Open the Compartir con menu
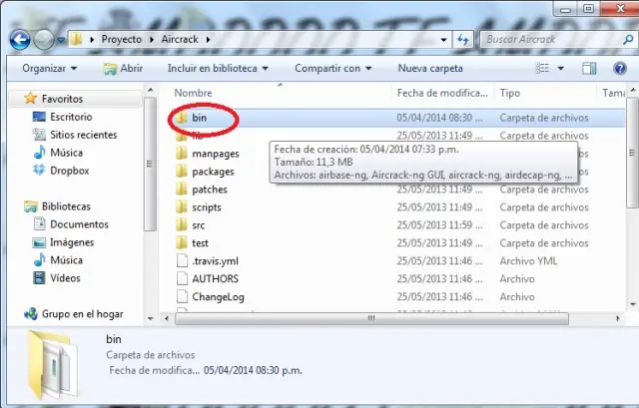The image size is (639, 408). point(332,68)
